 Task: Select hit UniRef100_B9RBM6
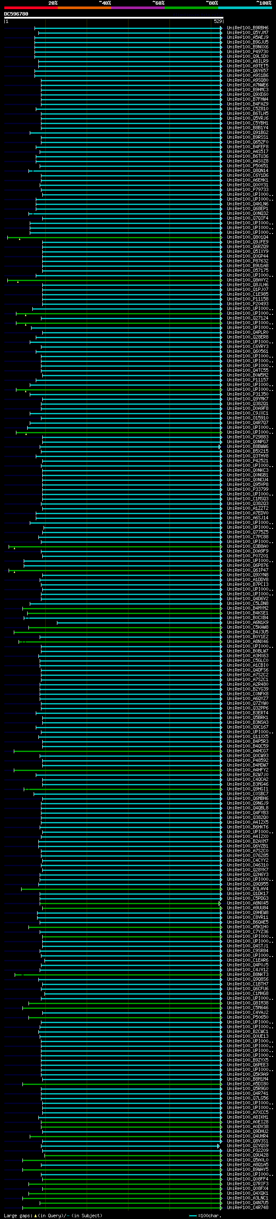pyautogui.click(x=248, y=28)
